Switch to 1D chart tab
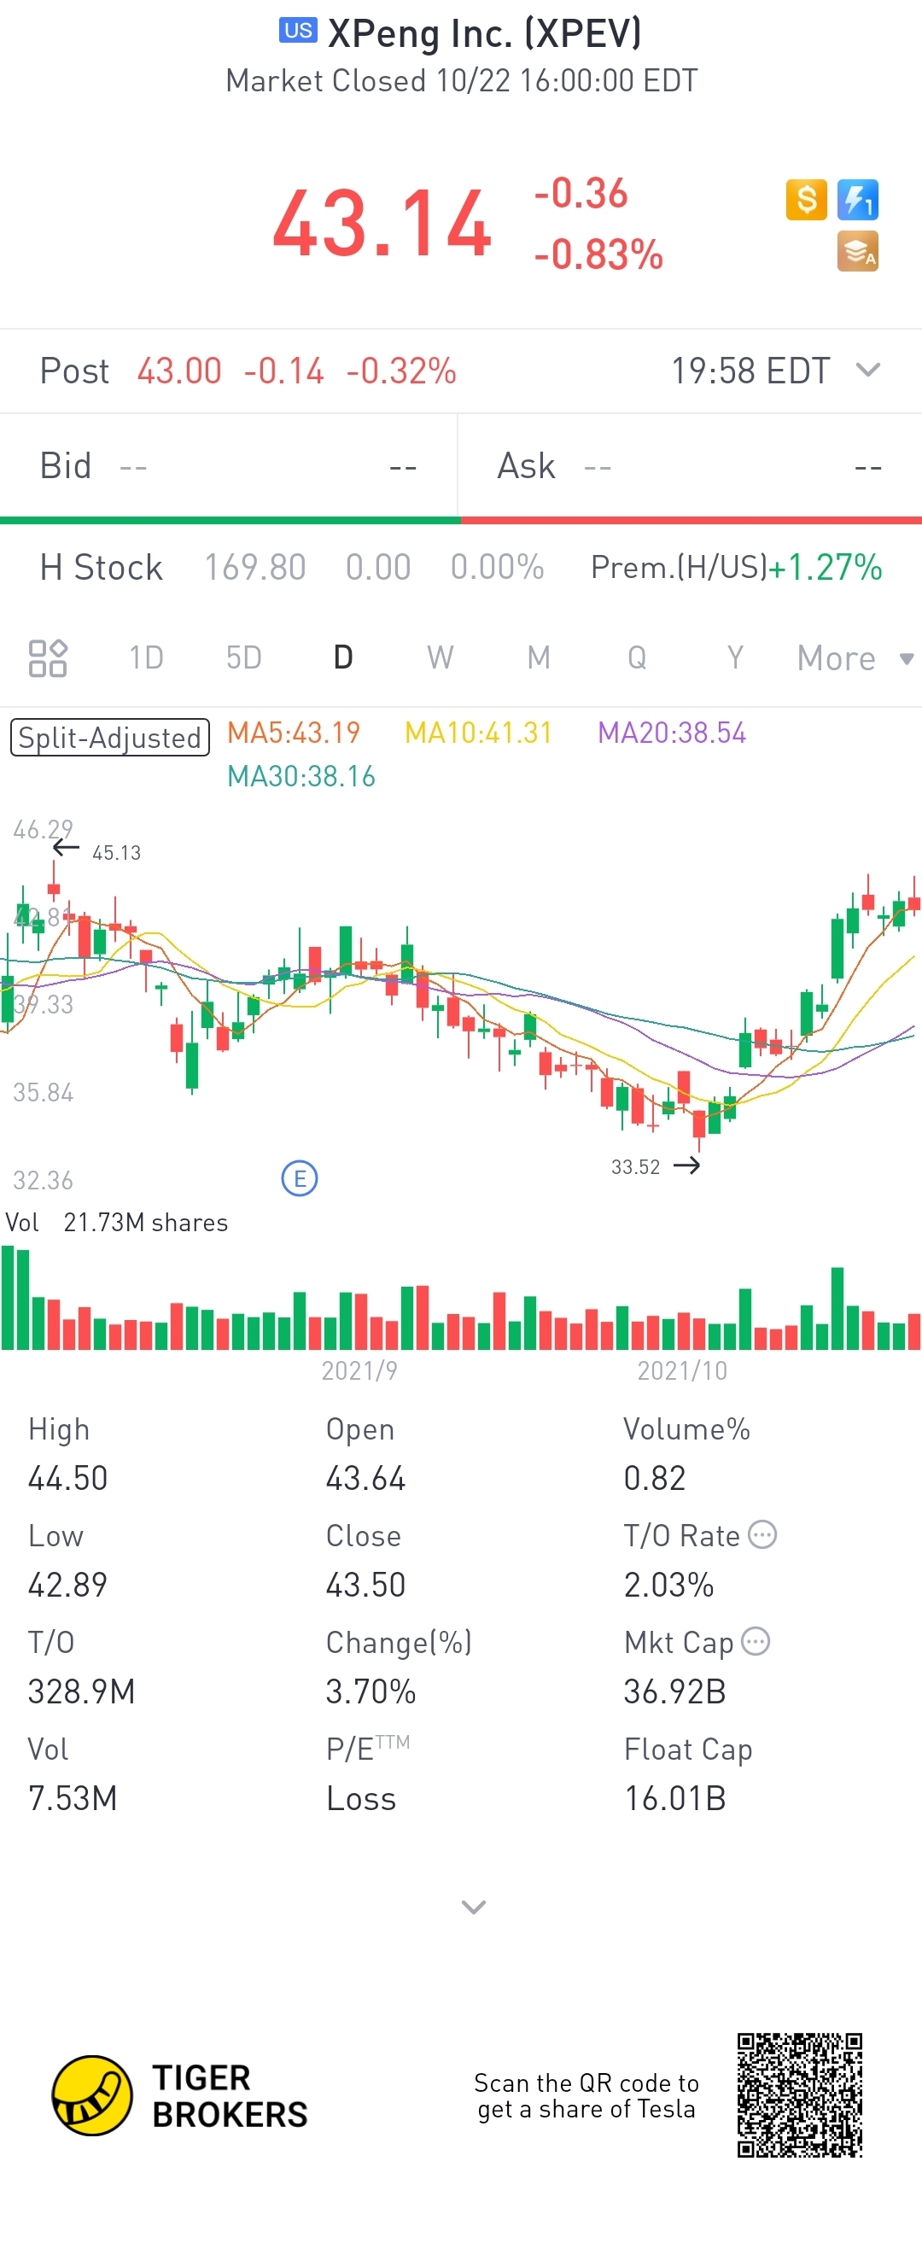 146,657
